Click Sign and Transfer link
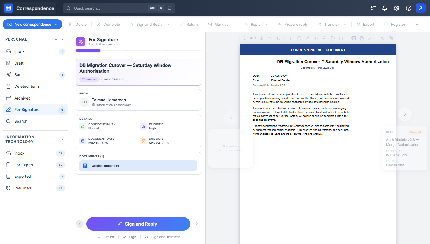Image resolution: width=430 pixels, height=244 pixels. pos(162,237)
